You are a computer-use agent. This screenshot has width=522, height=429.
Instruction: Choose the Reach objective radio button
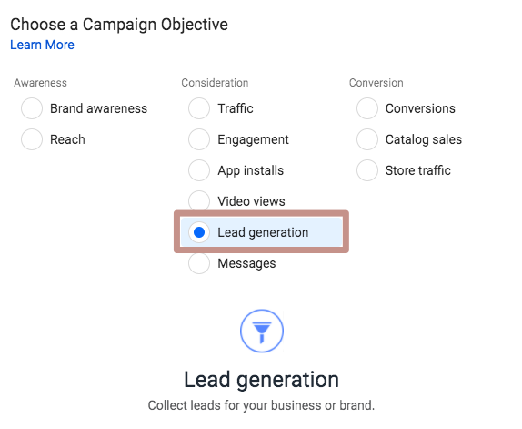(32, 139)
